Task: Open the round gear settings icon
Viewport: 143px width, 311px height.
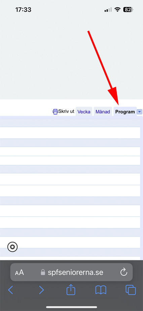Action: [x=12, y=247]
